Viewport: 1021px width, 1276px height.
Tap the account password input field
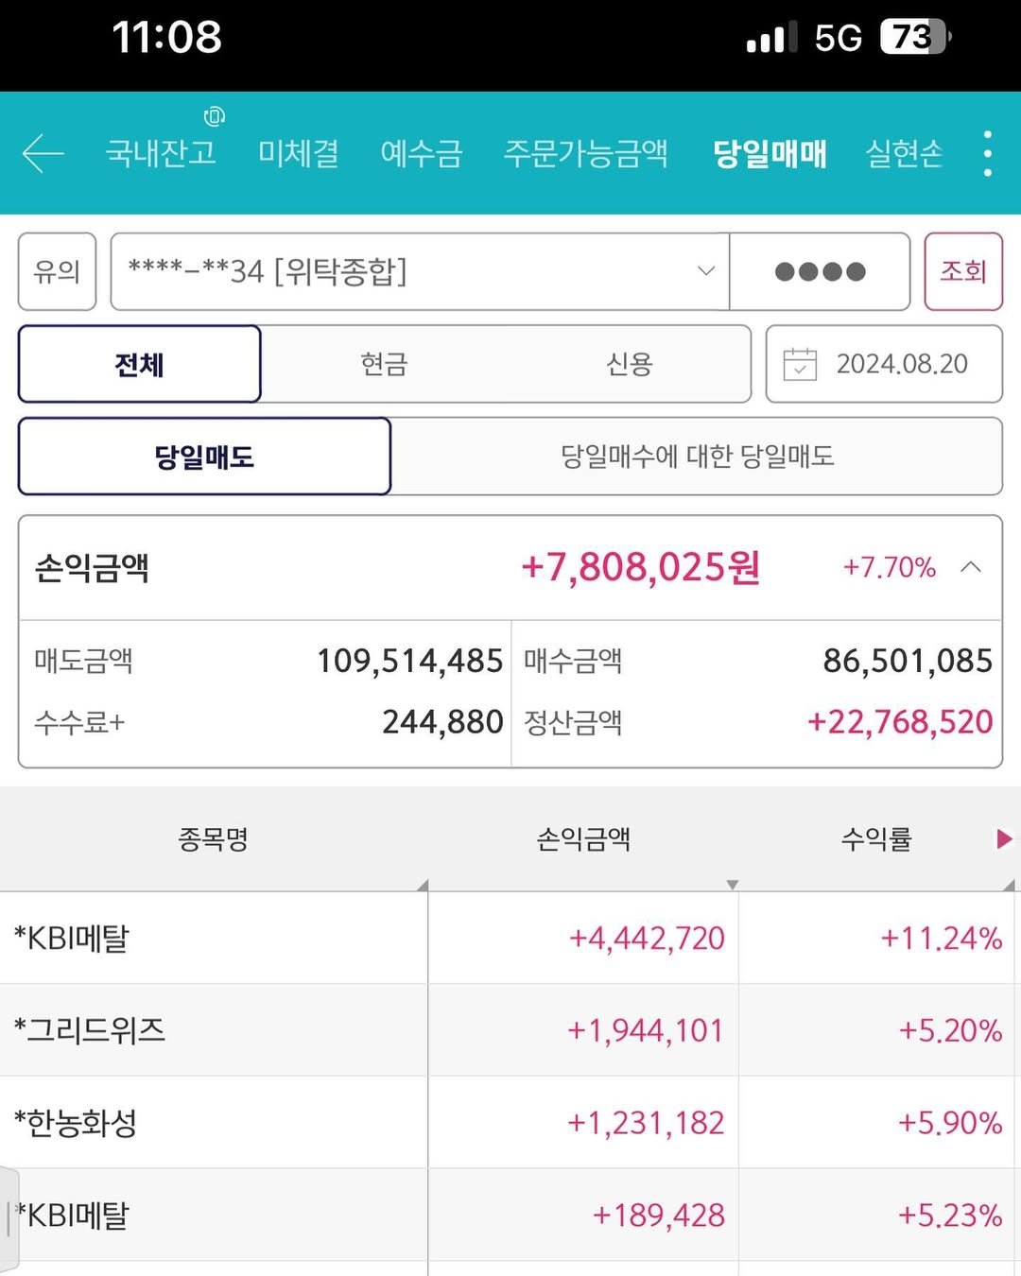820,272
